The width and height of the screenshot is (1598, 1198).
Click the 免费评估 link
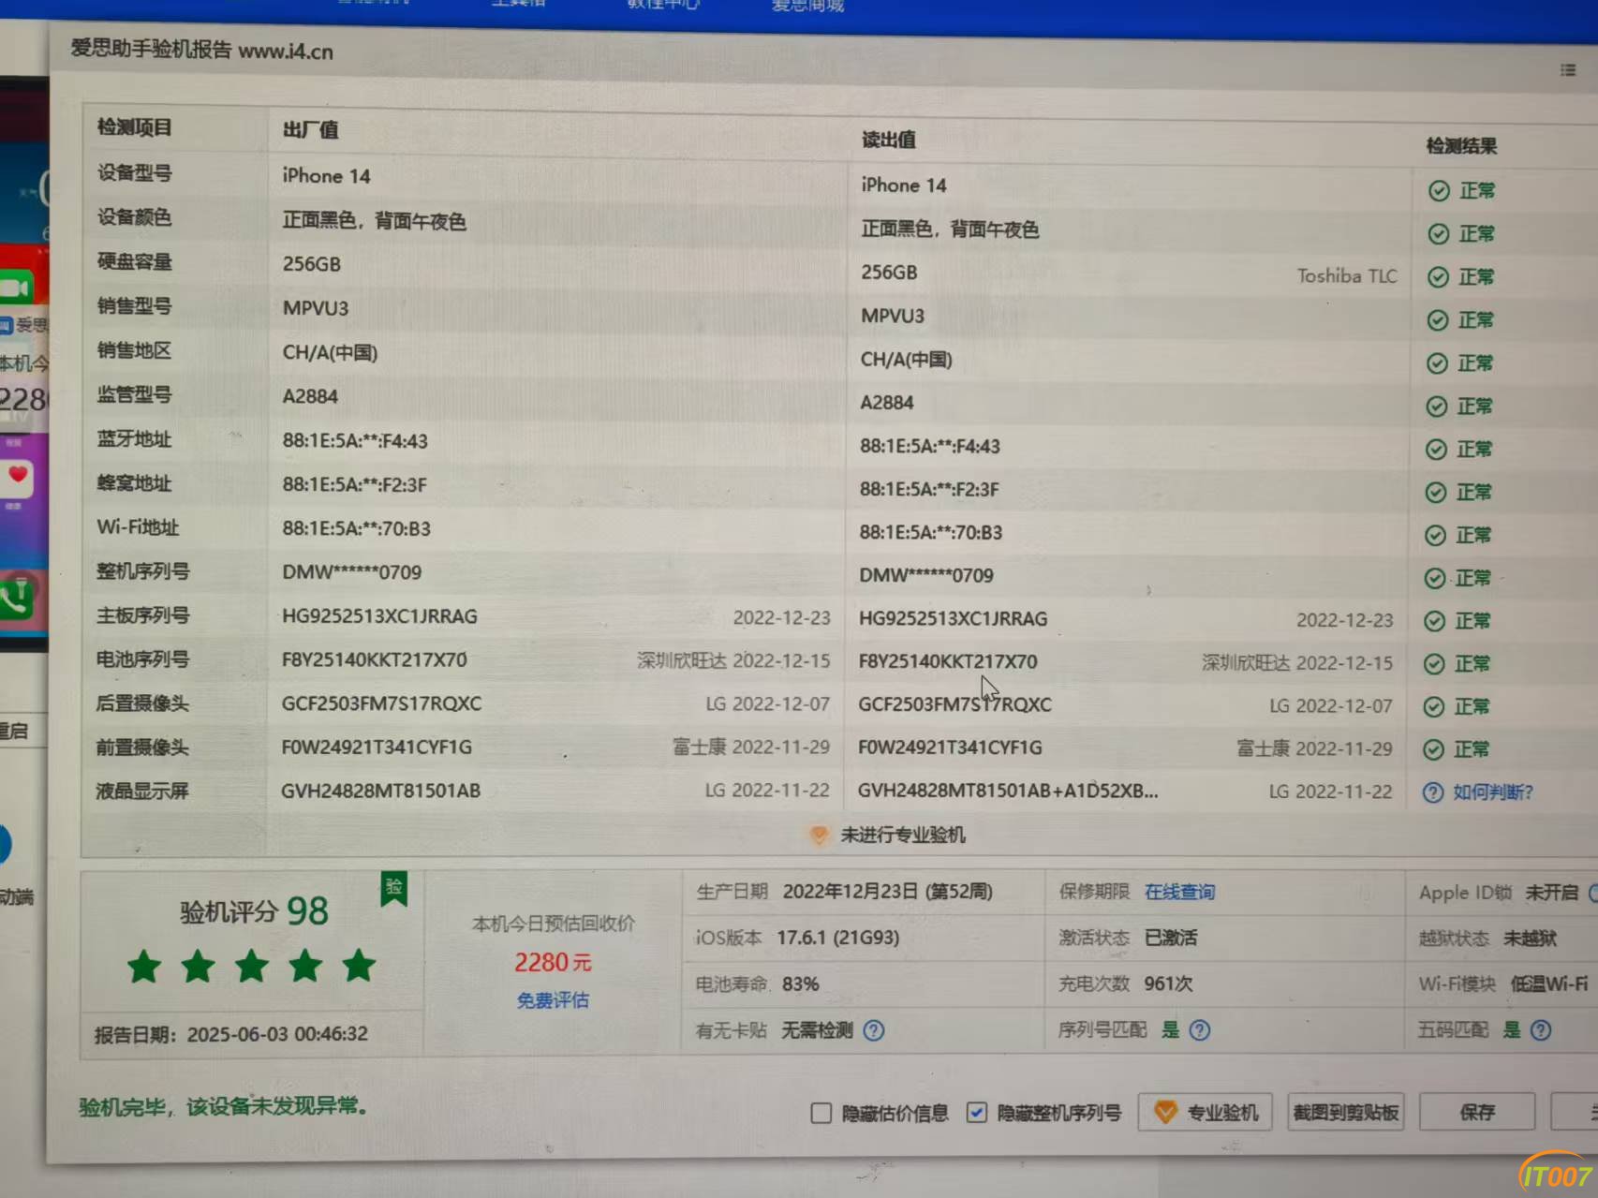(x=553, y=1000)
